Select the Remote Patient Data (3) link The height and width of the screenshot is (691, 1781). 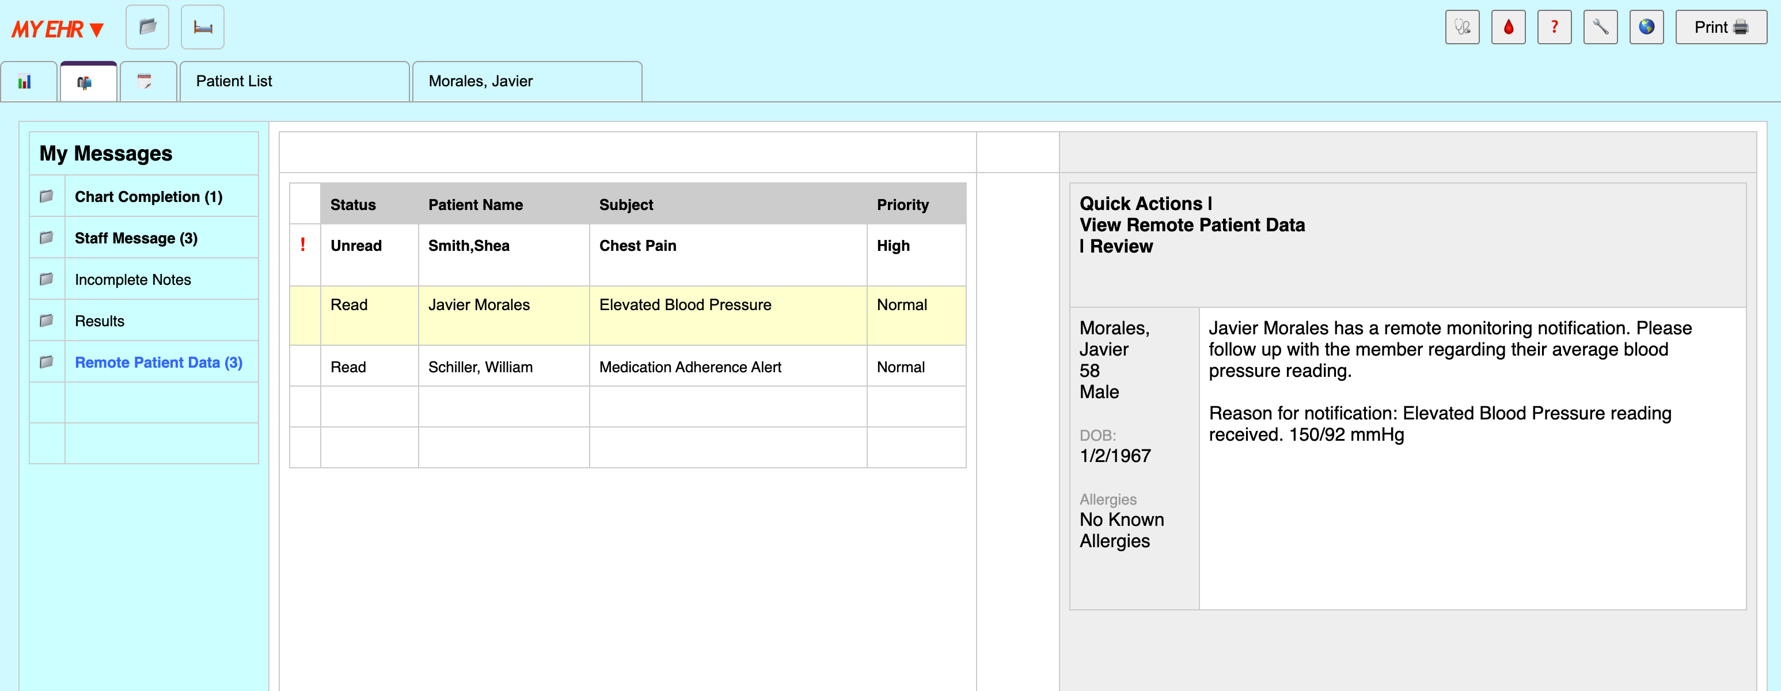point(158,363)
